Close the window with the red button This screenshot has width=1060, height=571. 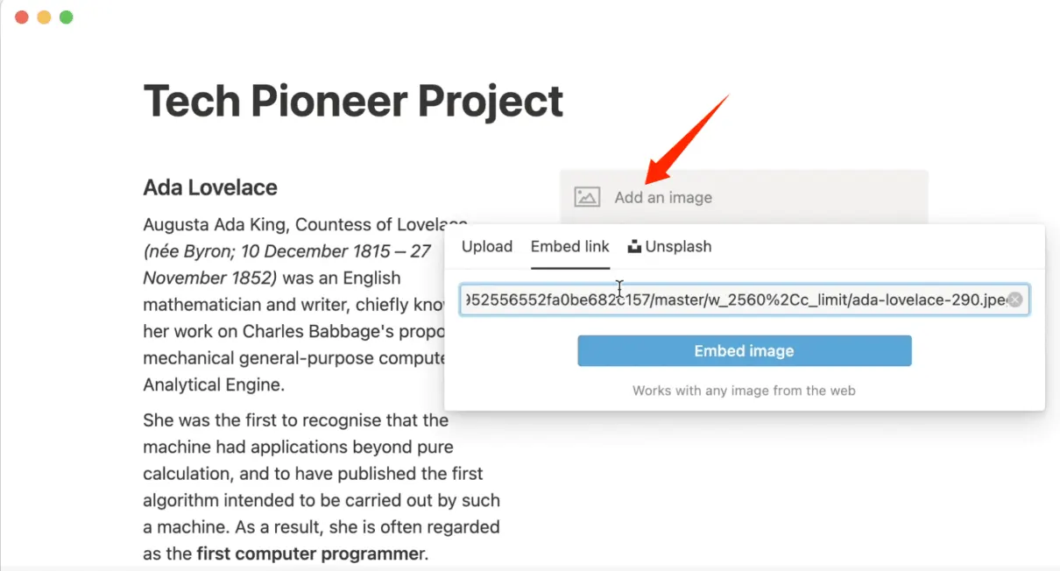coord(22,18)
